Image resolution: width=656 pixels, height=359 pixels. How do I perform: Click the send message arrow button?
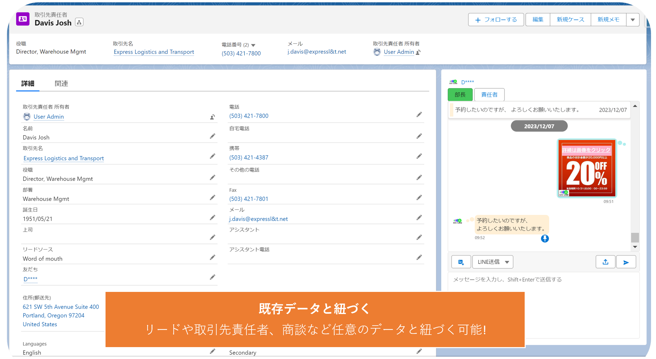click(626, 262)
